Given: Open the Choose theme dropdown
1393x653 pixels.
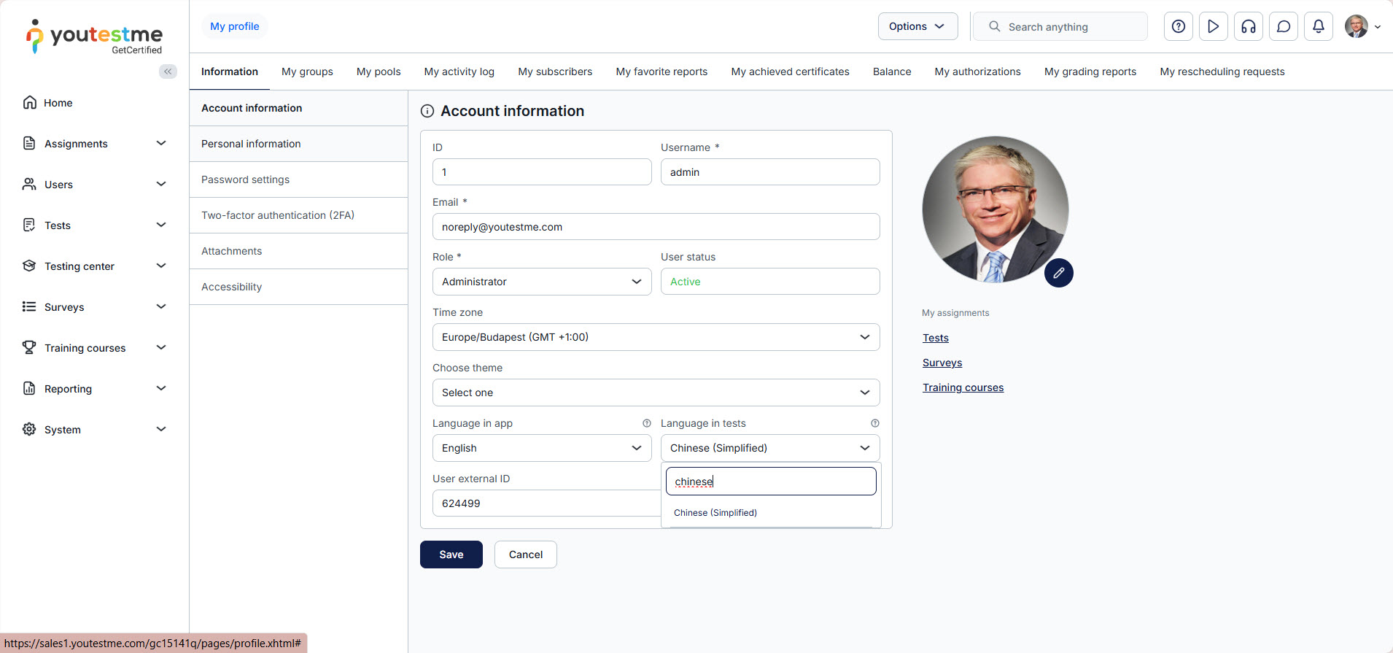Looking at the screenshot, I should [x=655, y=393].
